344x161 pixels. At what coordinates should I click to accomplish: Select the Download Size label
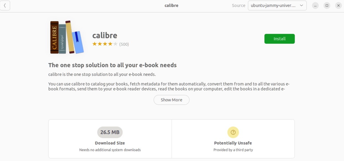coord(110,143)
